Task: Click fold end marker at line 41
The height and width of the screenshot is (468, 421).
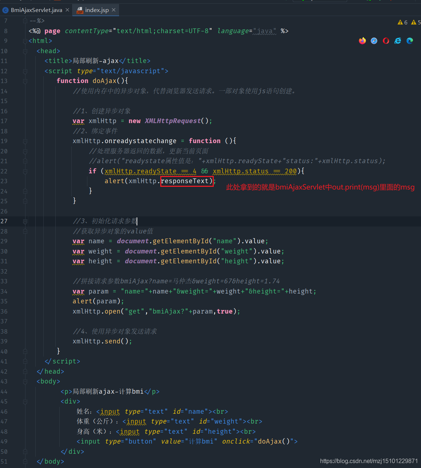Action: (x=25, y=361)
